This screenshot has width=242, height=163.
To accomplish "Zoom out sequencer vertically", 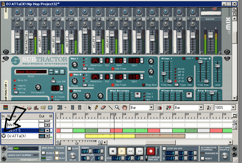I will point(234,127).
